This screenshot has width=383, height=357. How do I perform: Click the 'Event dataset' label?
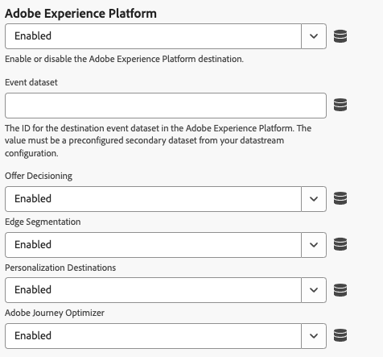click(x=31, y=82)
